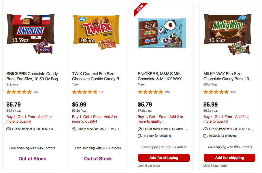Click the star rating for Twix bars
This screenshot has height=173, width=262.
(x=85, y=92)
